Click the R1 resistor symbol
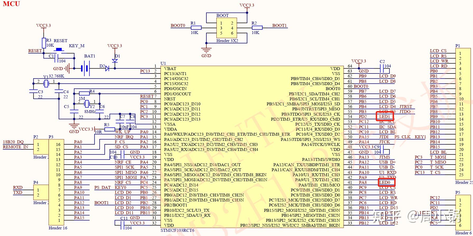 pyautogui.click(x=196, y=28)
